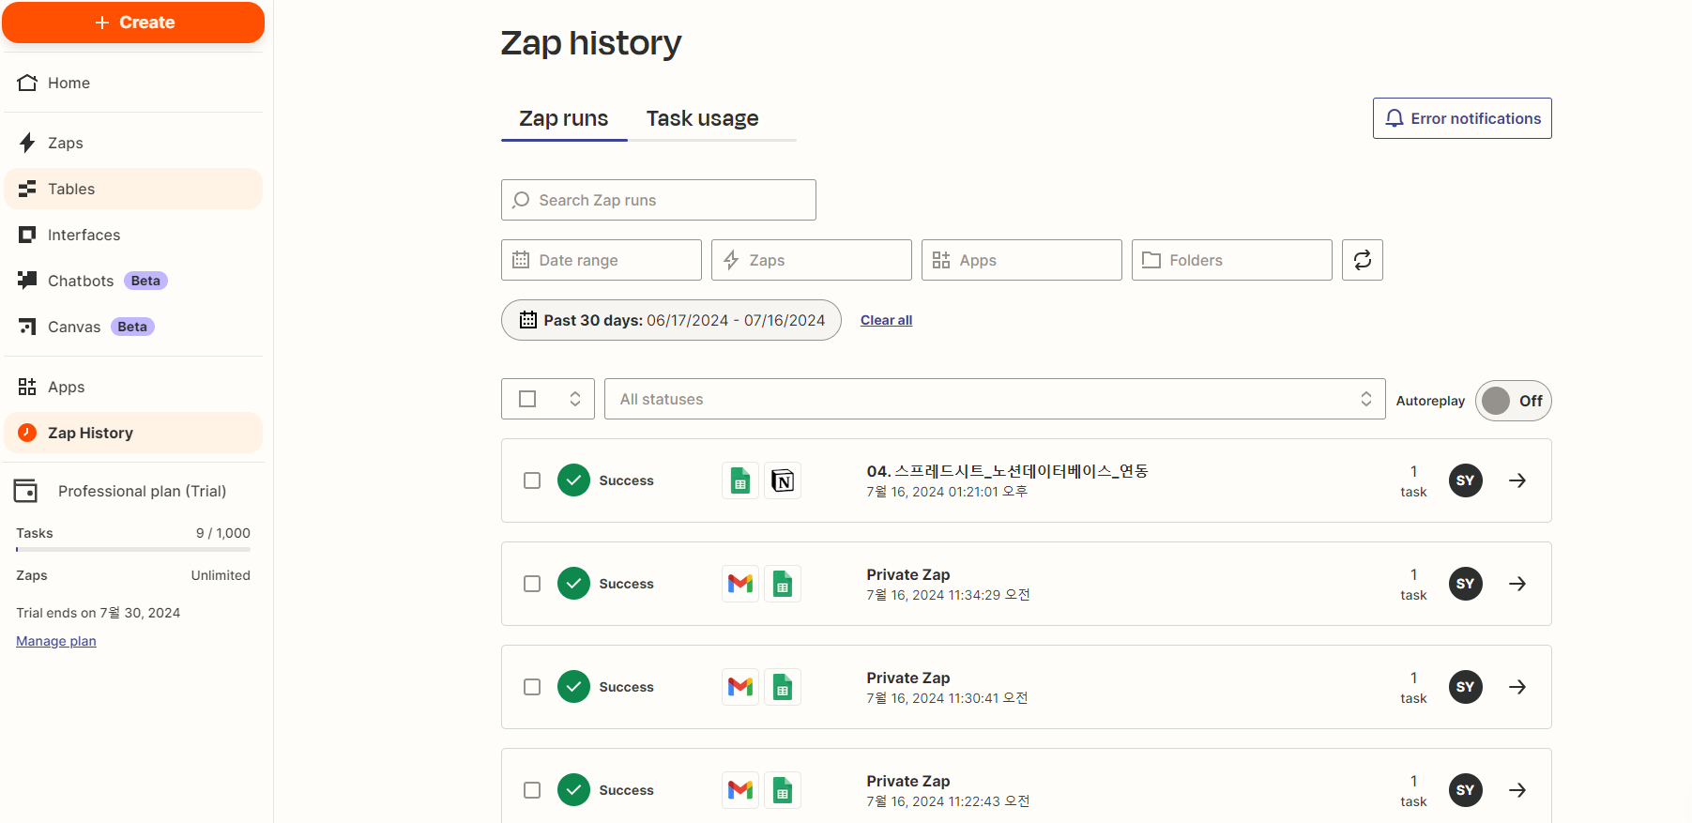Open Canvas Beta in sidebar
This screenshot has height=823, width=1692.
(x=133, y=327)
